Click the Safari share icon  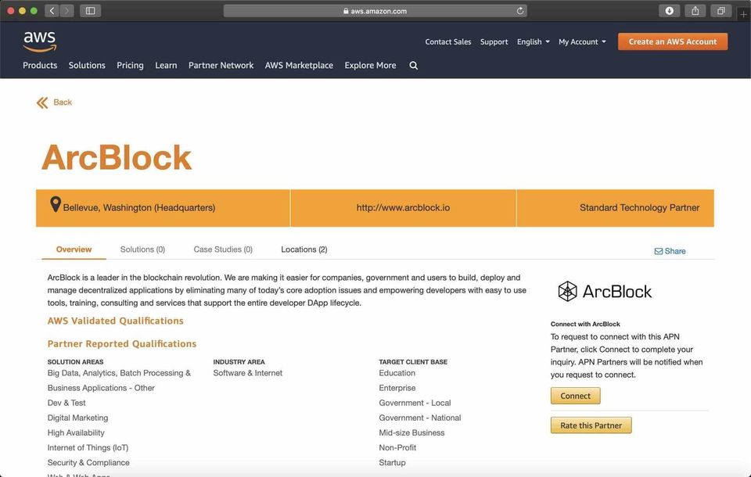tap(695, 11)
